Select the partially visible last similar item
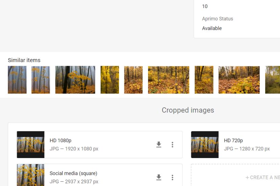 (273, 80)
